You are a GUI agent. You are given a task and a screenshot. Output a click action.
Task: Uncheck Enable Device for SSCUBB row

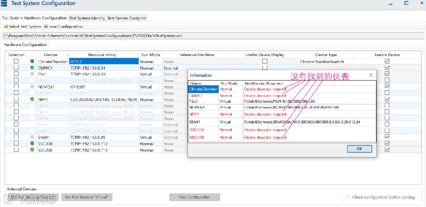(x=387, y=150)
